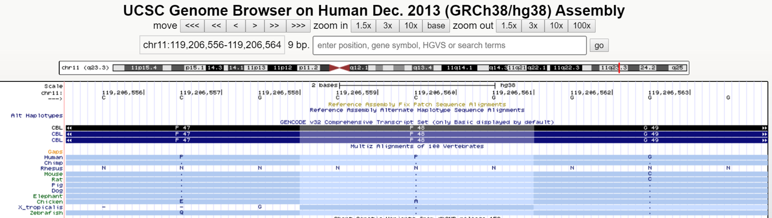The image size is (772, 218).
Task: Click the 'E' residue in the Chicken row
Action: (x=181, y=202)
